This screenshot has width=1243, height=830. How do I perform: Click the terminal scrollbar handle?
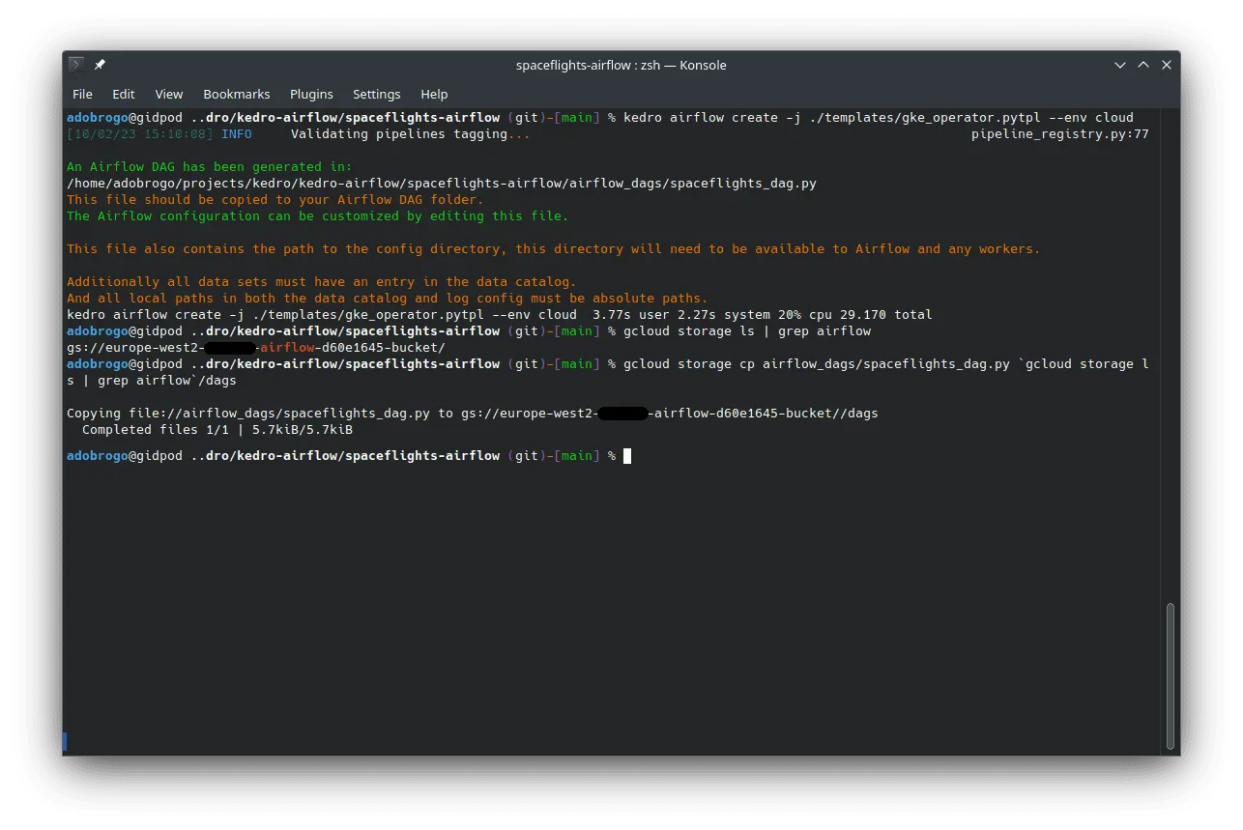click(x=1171, y=674)
